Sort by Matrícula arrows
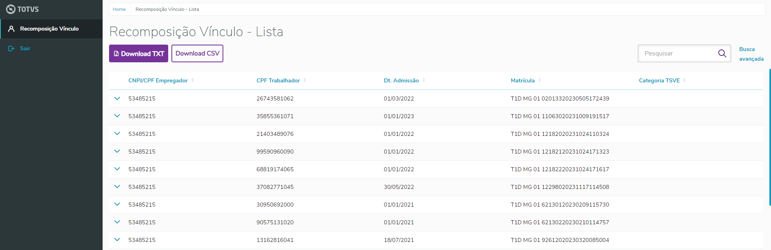771x250 pixels. pos(540,80)
